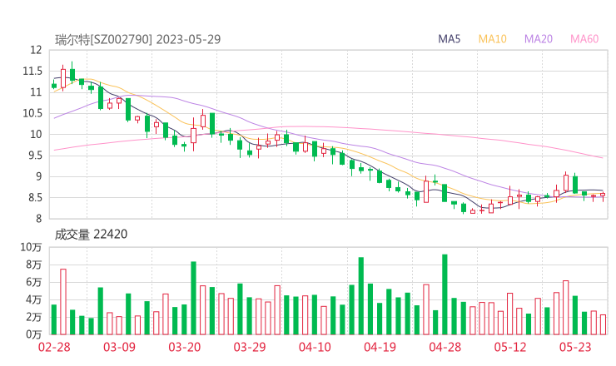Click the MA20 legend label

(539, 39)
